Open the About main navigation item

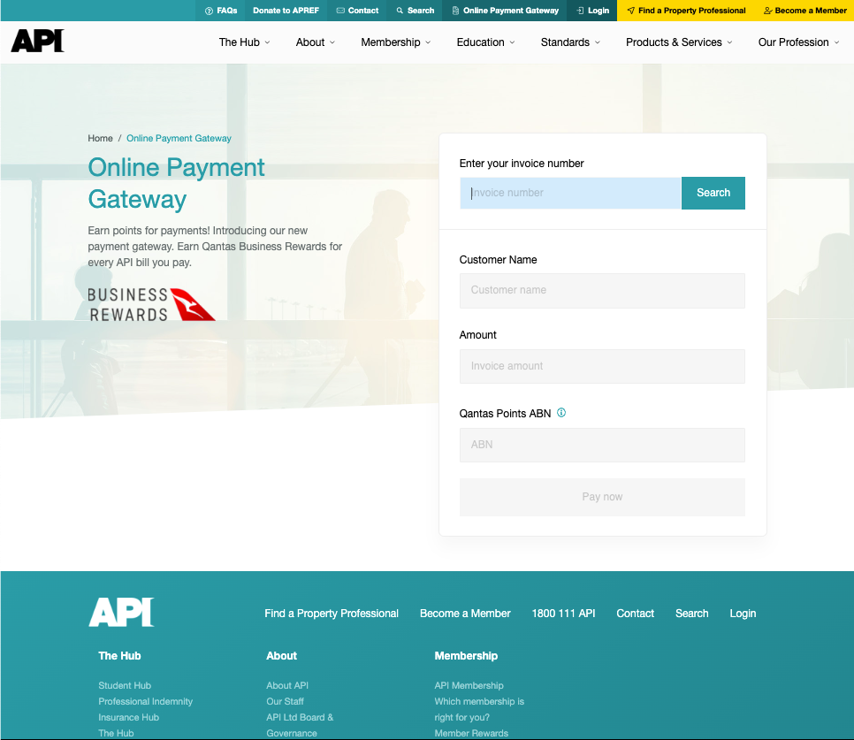310,42
